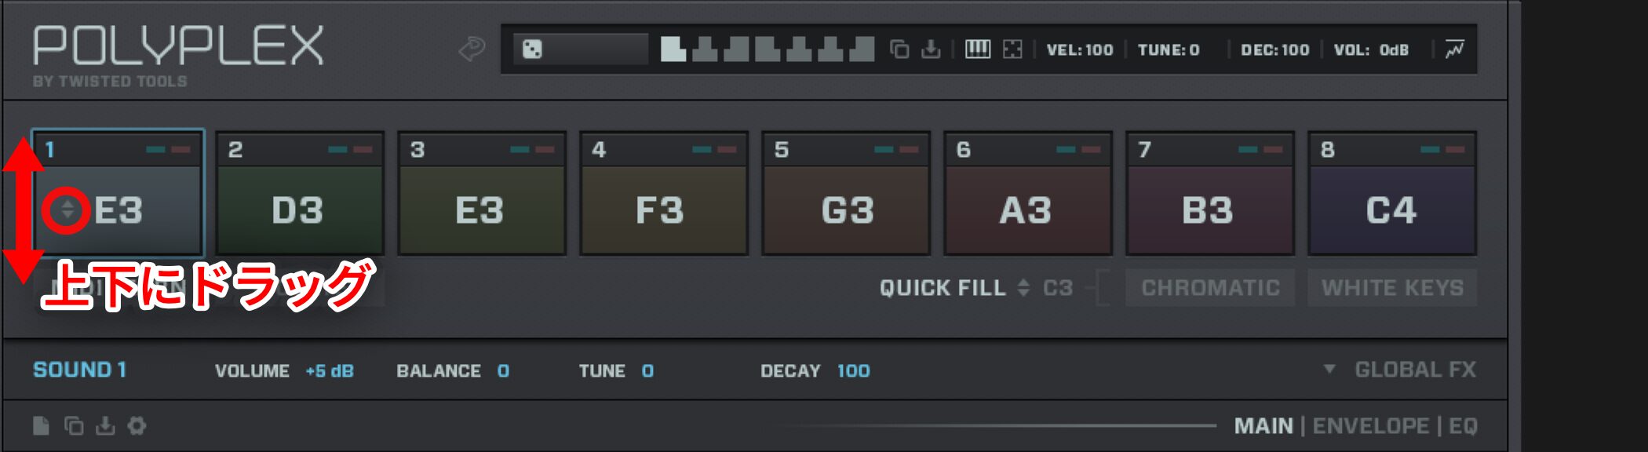Select the fifth key-shape icon in top bar
The height and width of the screenshot is (452, 1648).
[799, 49]
